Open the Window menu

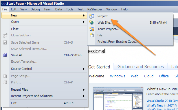112,9
